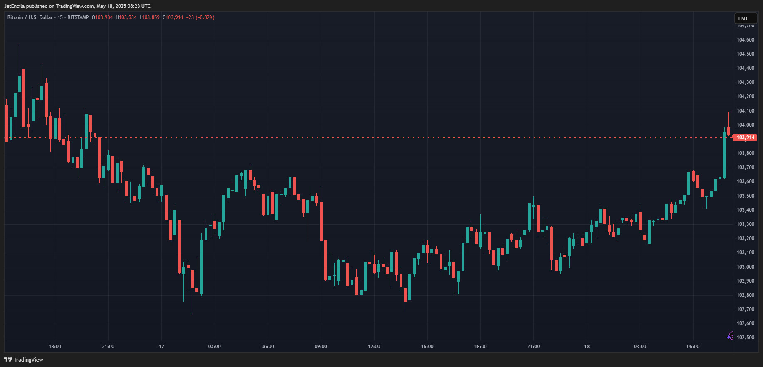Image resolution: width=763 pixels, height=367 pixels.
Task: Click the 104,600 label on the price axis
Action: (x=745, y=40)
